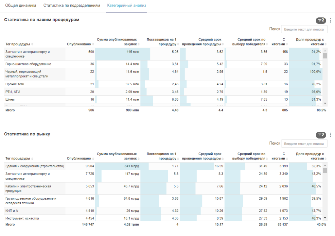The width and height of the screenshot is (335, 236).
Task: Click scrollbar thumb in Статистика по рынку table
Action: pyautogui.click(x=325, y=170)
